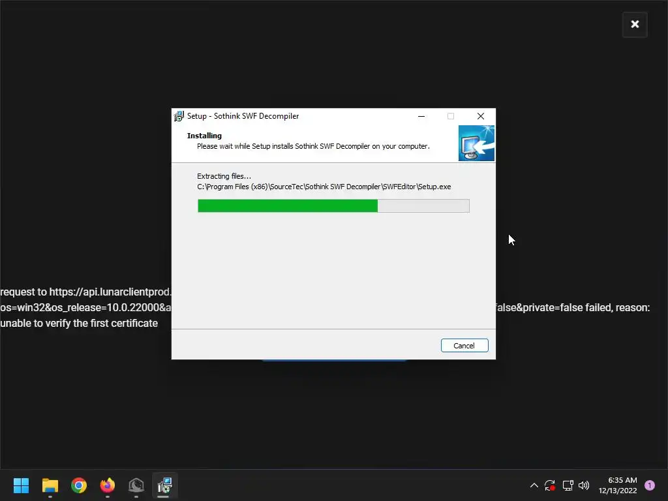This screenshot has width=668, height=501.
Task: Open Firefox from the taskbar
Action: [x=108, y=485]
